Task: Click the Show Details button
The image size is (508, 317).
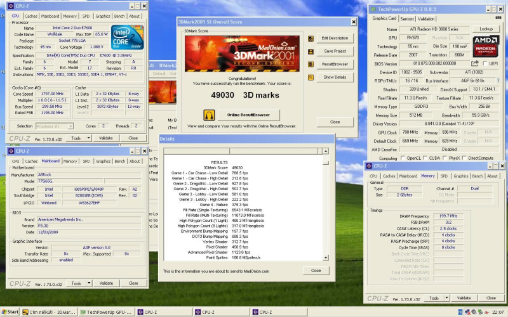Action: [335, 77]
